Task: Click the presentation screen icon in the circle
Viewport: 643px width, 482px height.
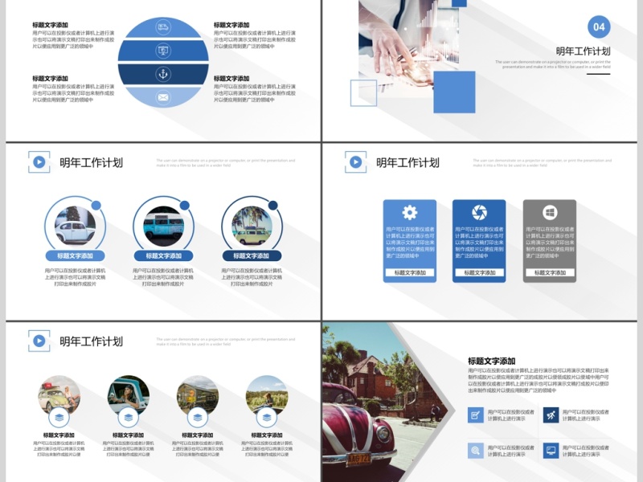Action: [x=163, y=51]
